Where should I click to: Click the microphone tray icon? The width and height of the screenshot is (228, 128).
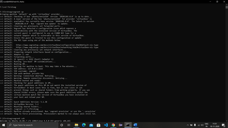[195, 125]
